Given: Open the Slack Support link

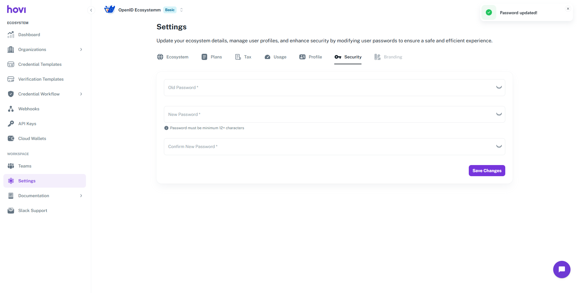Looking at the screenshot, I should click(x=32, y=210).
